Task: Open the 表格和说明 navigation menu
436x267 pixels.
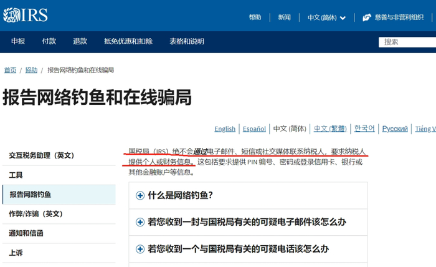Action: click(187, 41)
